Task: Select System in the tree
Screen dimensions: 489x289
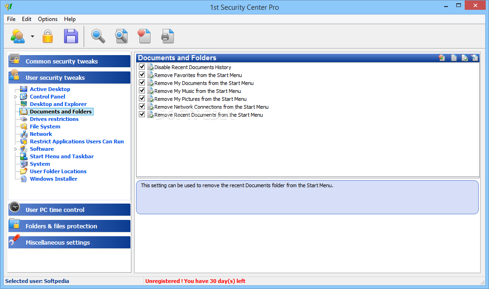Action: pyautogui.click(x=40, y=164)
